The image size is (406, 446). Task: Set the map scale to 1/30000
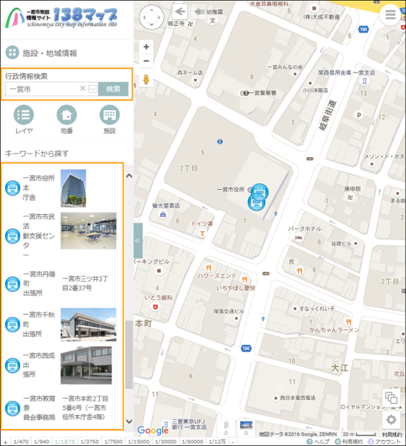pyautogui.click(x=165, y=442)
